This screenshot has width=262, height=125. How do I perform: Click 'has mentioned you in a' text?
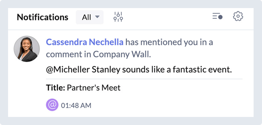coord(169,42)
